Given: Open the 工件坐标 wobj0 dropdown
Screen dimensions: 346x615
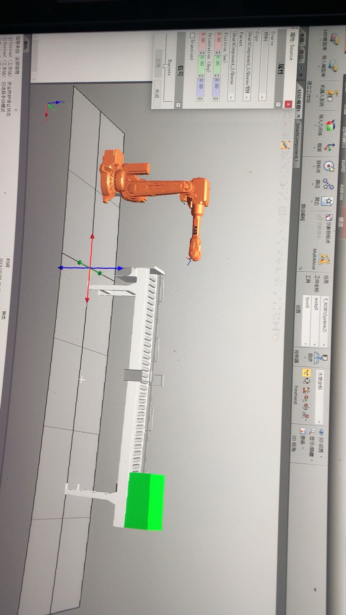Looking at the screenshot, I should click(316, 321).
